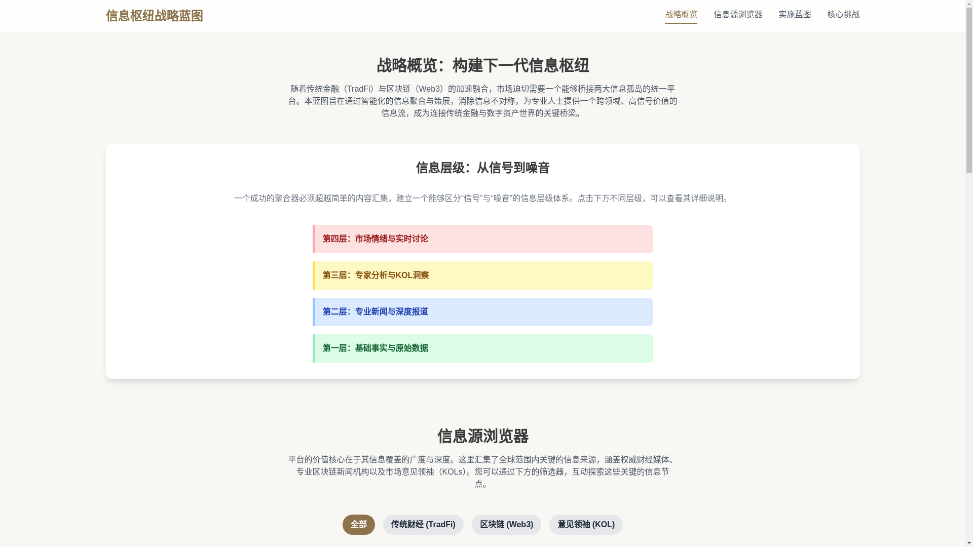973x547 pixels.
Task: Filter by 区块链 (Web3)
Action: click(x=506, y=525)
